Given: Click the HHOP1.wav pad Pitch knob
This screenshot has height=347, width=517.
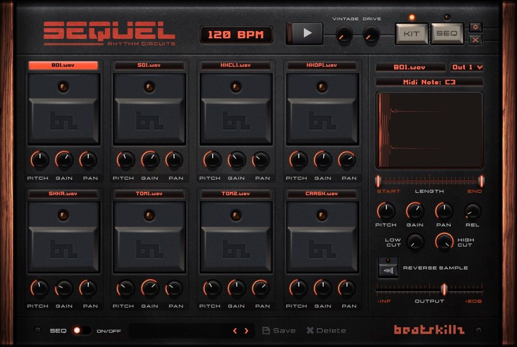Looking at the screenshot, I should [298, 160].
